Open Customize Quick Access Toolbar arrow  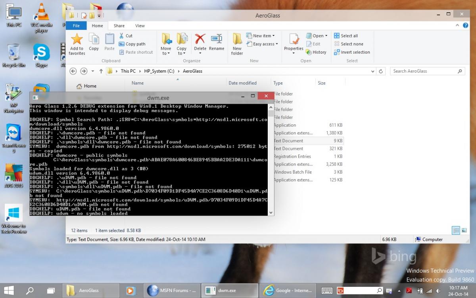(x=99, y=15)
